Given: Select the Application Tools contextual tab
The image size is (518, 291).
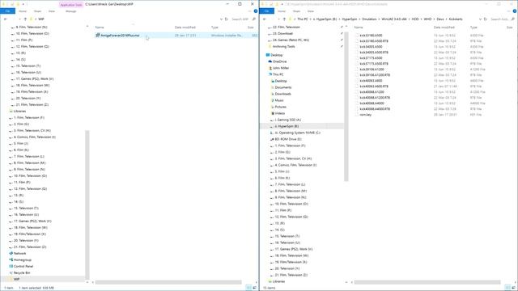Looking at the screenshot, I should (71, 5).
